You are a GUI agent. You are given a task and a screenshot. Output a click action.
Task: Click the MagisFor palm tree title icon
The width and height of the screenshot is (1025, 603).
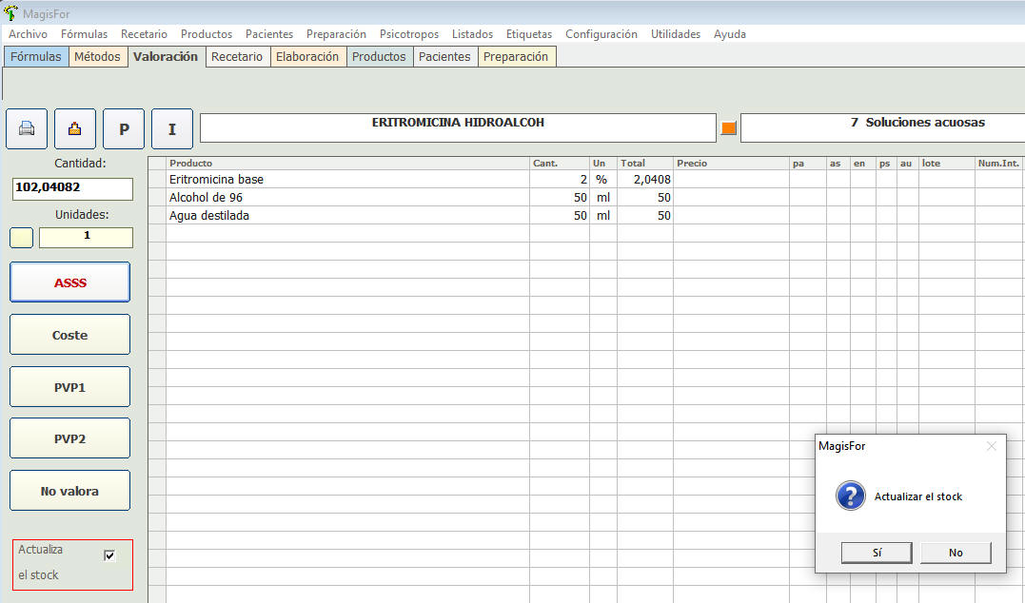click(x=11, y=13)
